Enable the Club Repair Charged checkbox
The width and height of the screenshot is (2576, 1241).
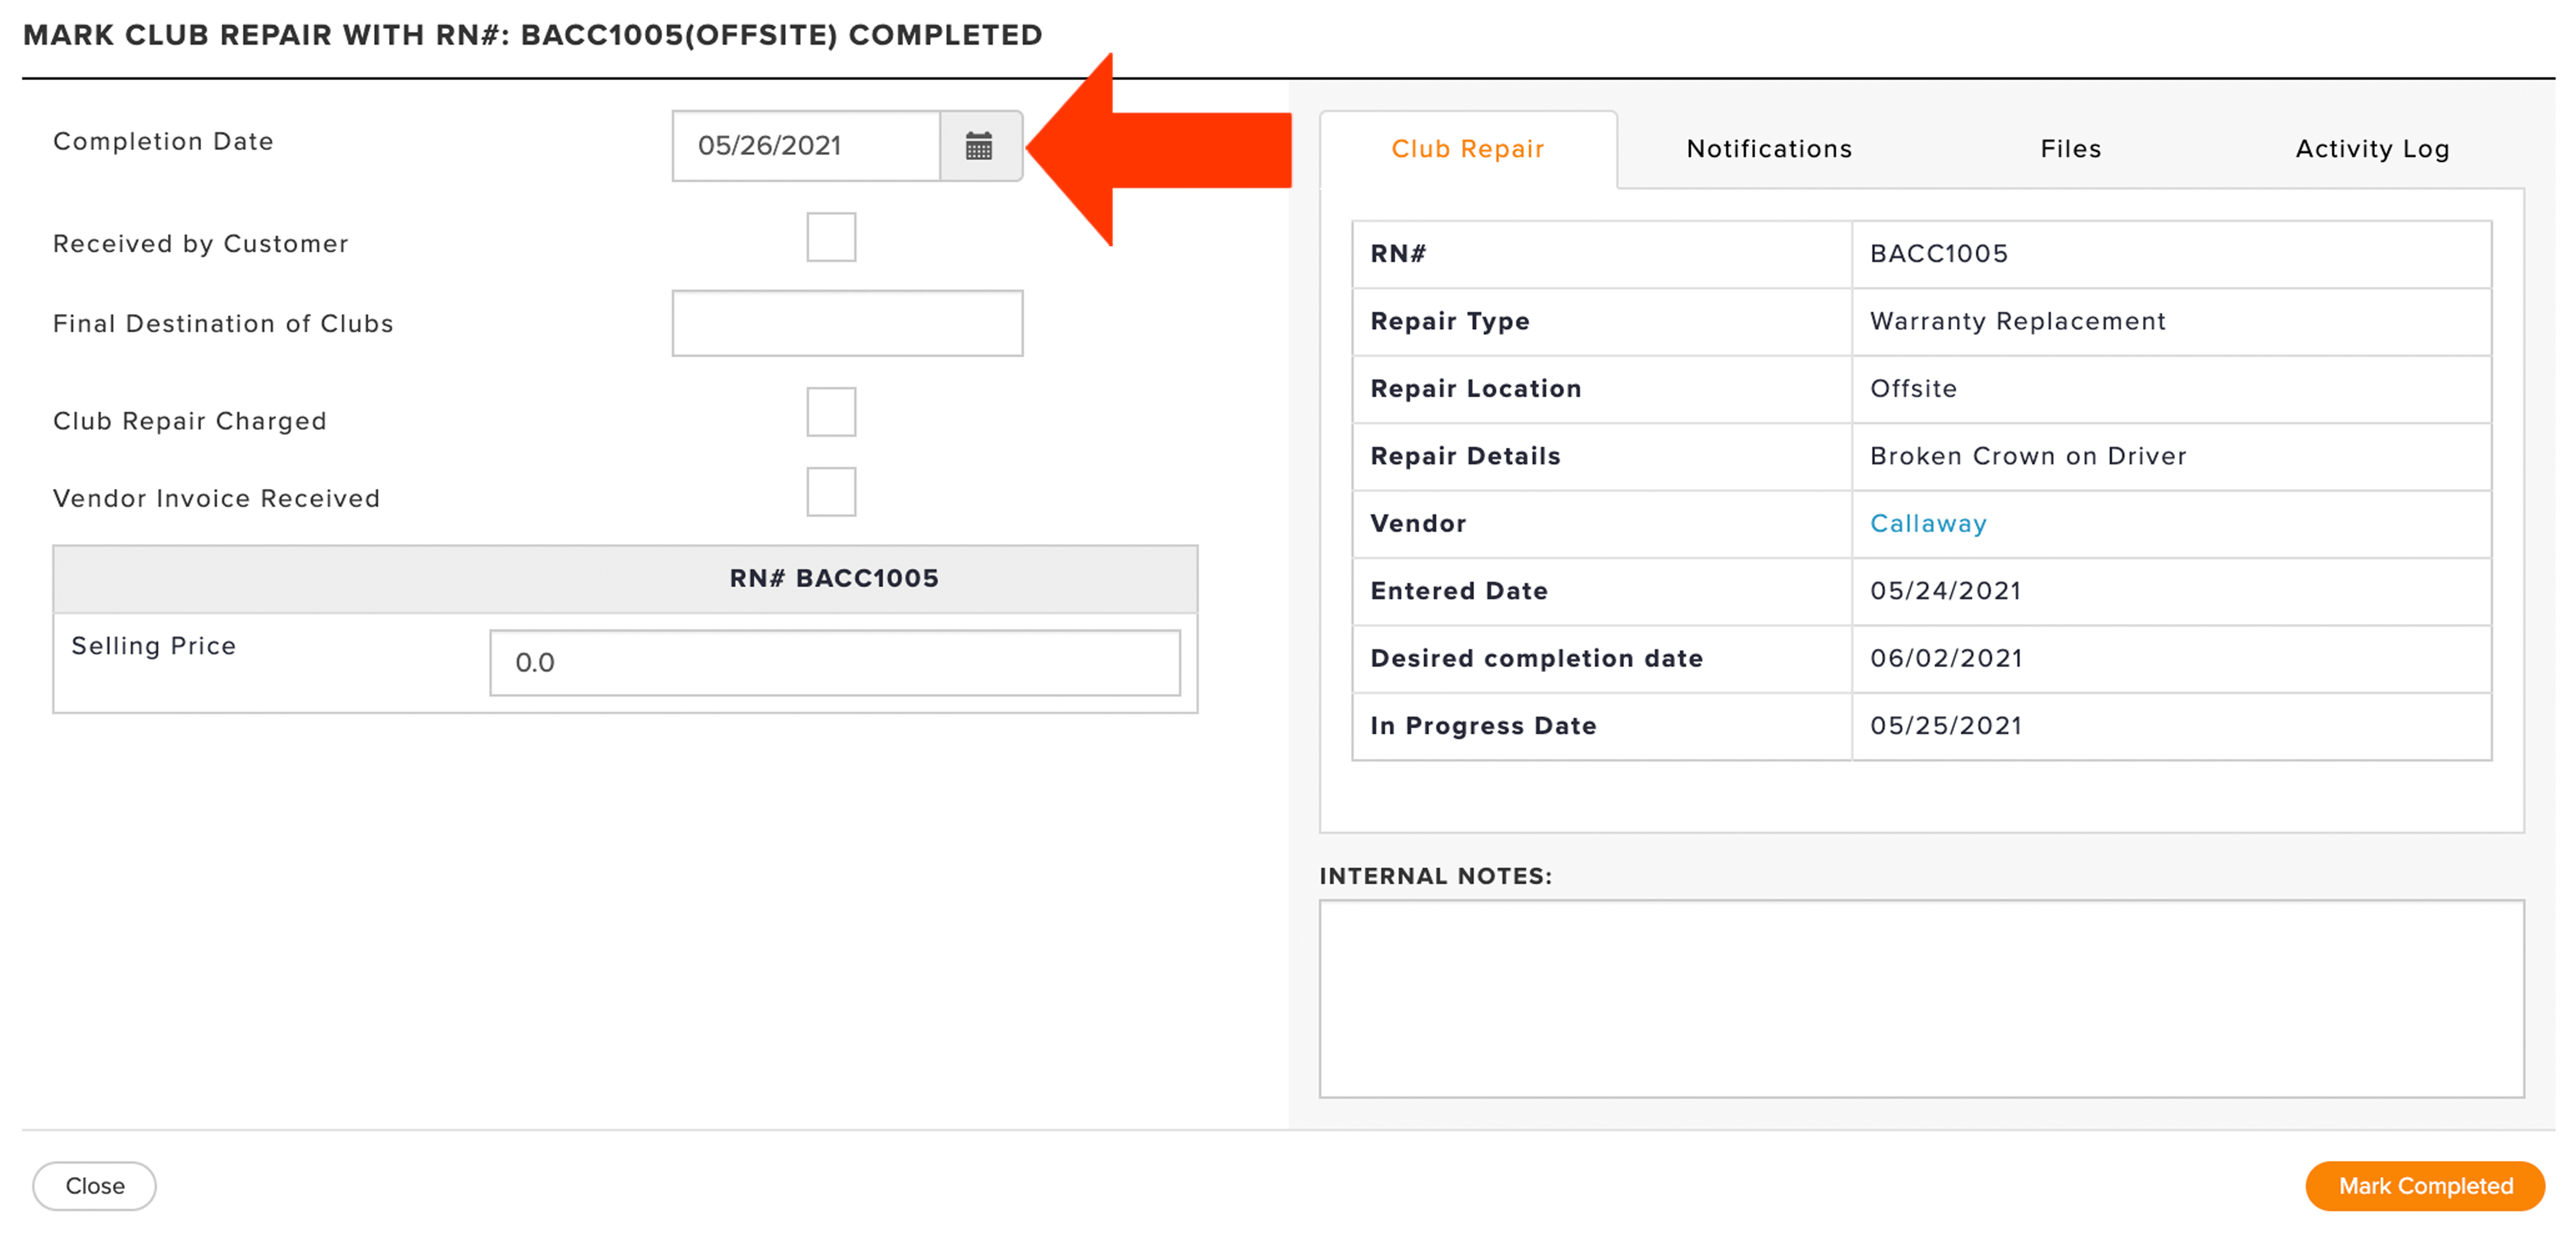point(831,412)
